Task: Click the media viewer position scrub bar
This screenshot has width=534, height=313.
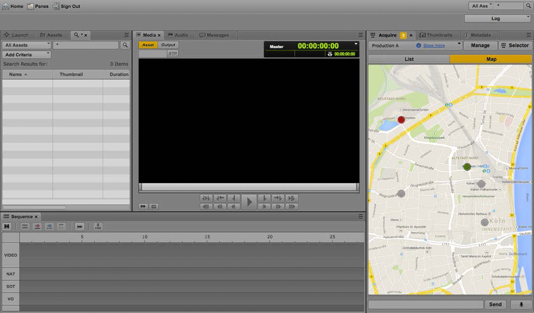Action: pos(249,187)
